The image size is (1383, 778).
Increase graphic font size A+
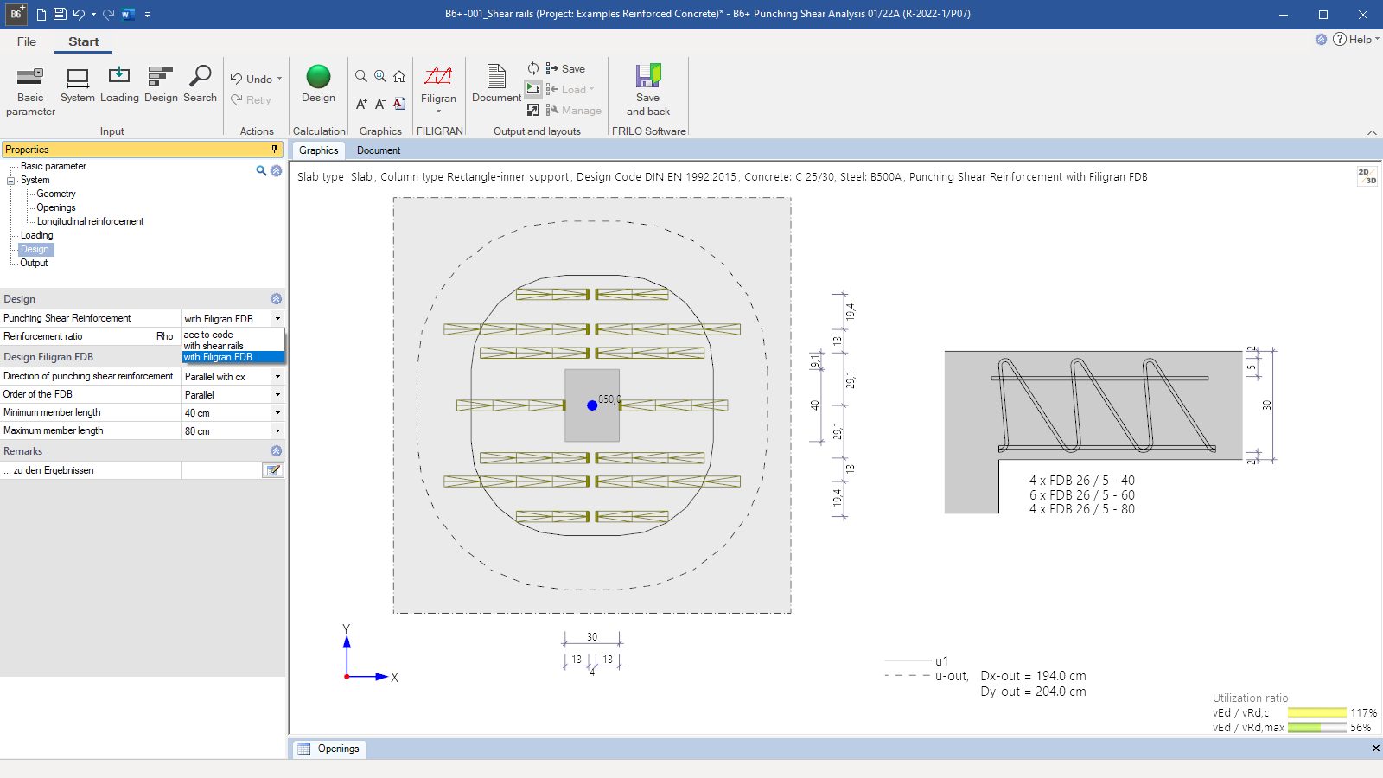coord(361,104)
